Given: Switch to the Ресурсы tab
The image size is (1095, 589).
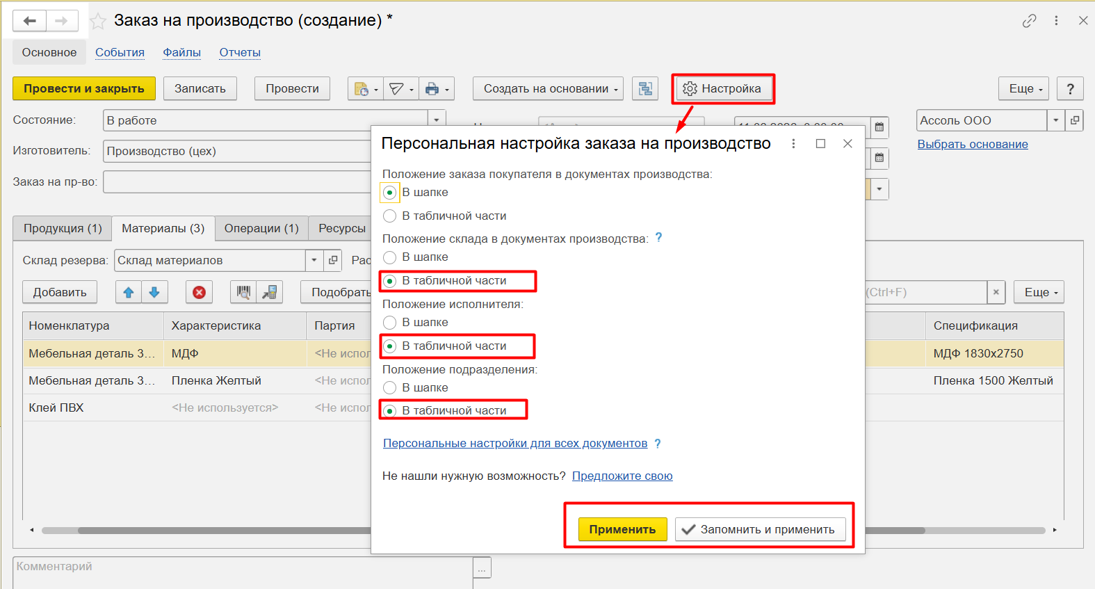Looking at the screenshot, I should [x=341, y=228].
